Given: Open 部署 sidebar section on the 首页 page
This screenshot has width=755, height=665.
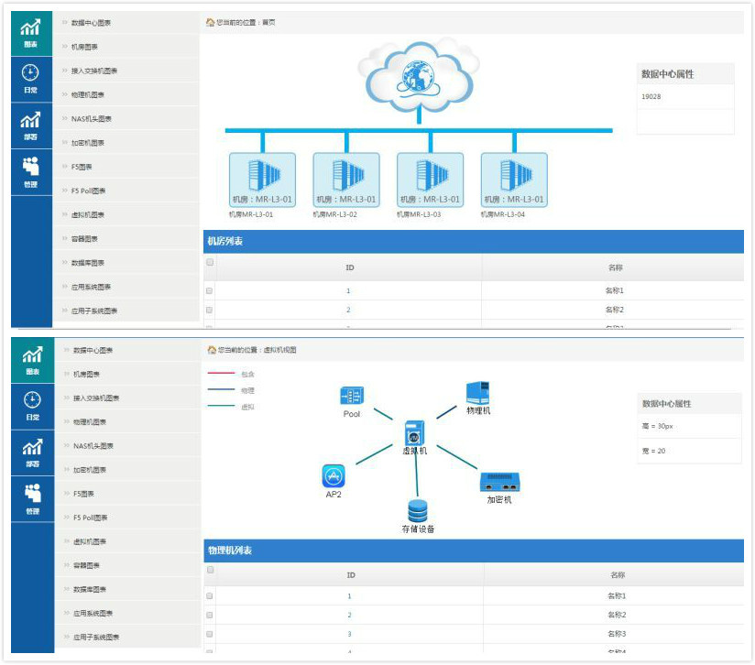Looking at the screenshot, I should click(x=31, y=125).
